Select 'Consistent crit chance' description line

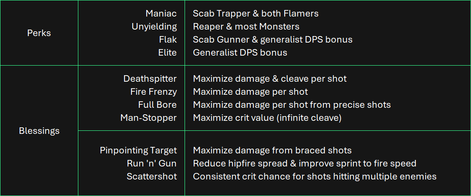coord(314,176)
